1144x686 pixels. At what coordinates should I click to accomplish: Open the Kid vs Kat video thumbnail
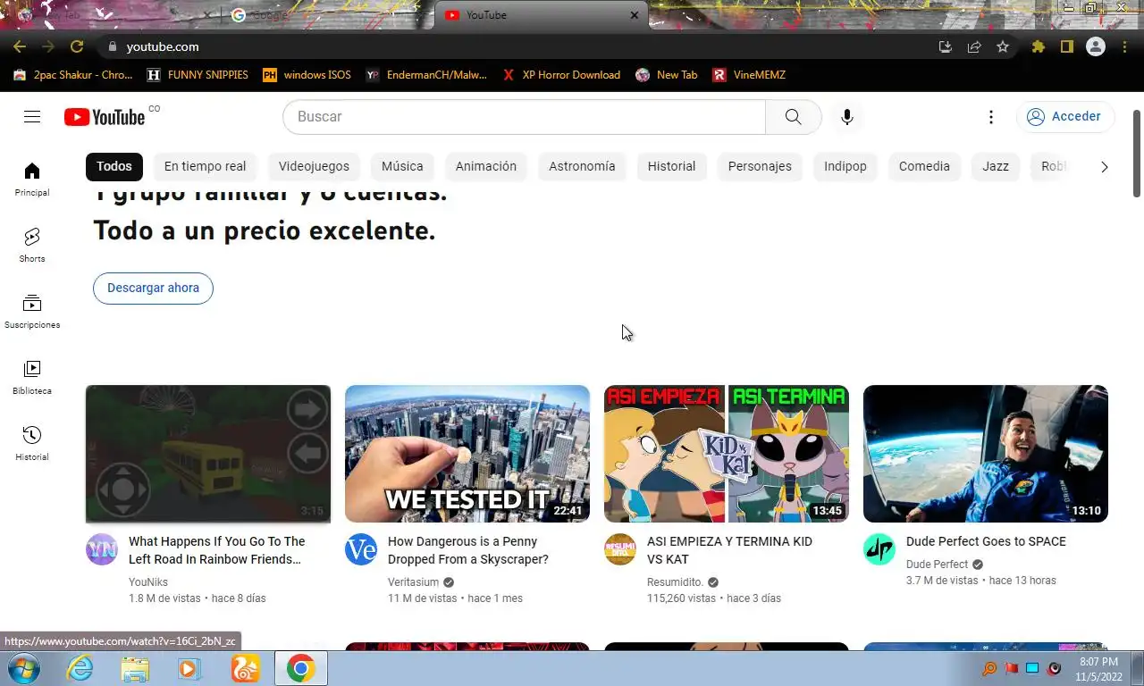[x=727, y=454]
